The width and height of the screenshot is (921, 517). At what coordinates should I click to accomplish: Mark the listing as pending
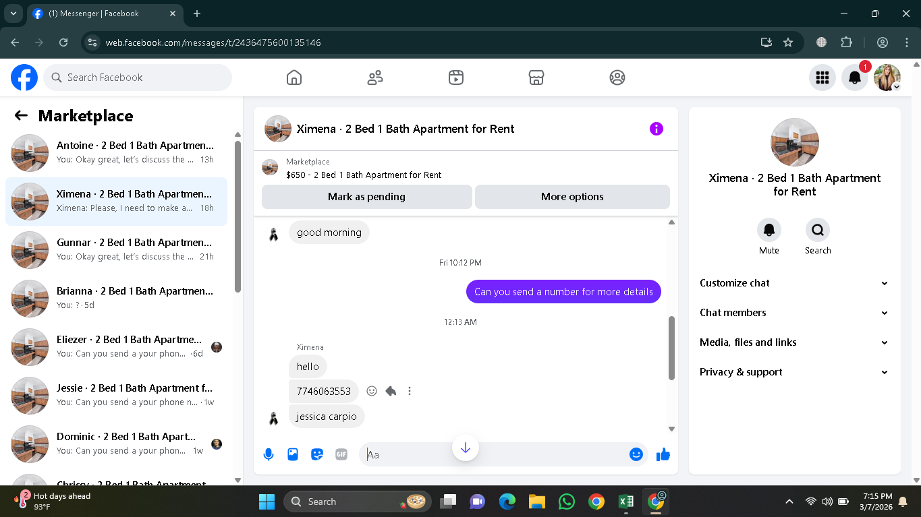[x=367, y=197]
